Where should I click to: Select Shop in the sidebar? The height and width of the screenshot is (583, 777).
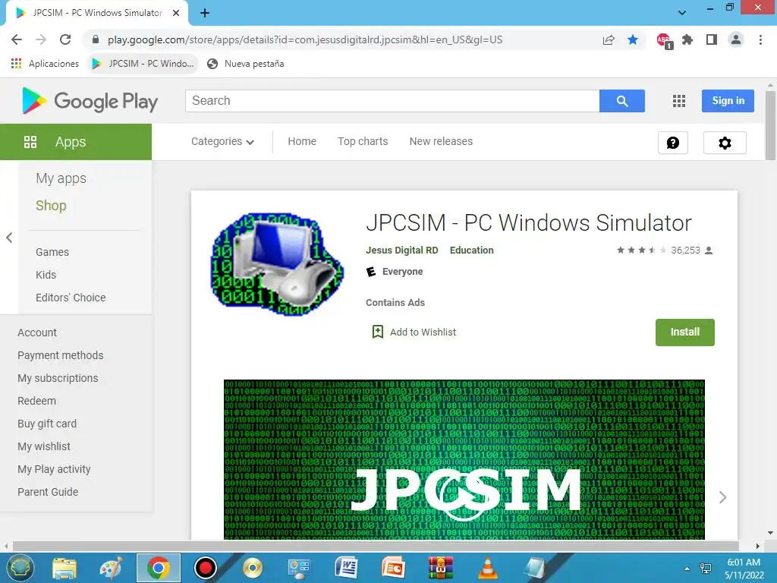click(51, 205)
